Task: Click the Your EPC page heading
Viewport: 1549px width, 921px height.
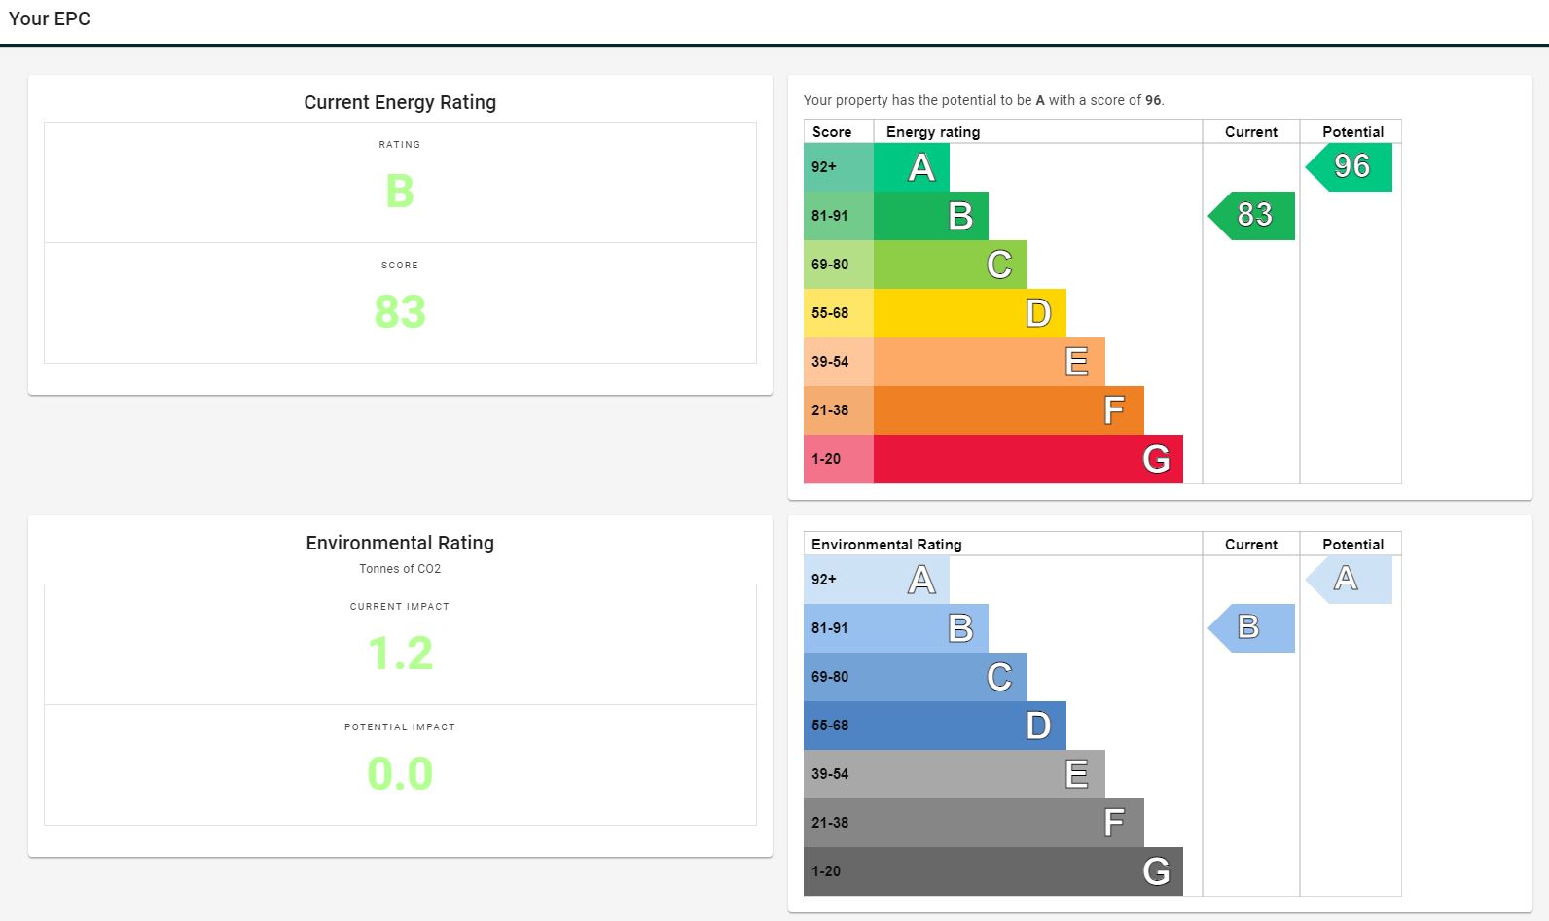Action: click(x=50, y=18)
